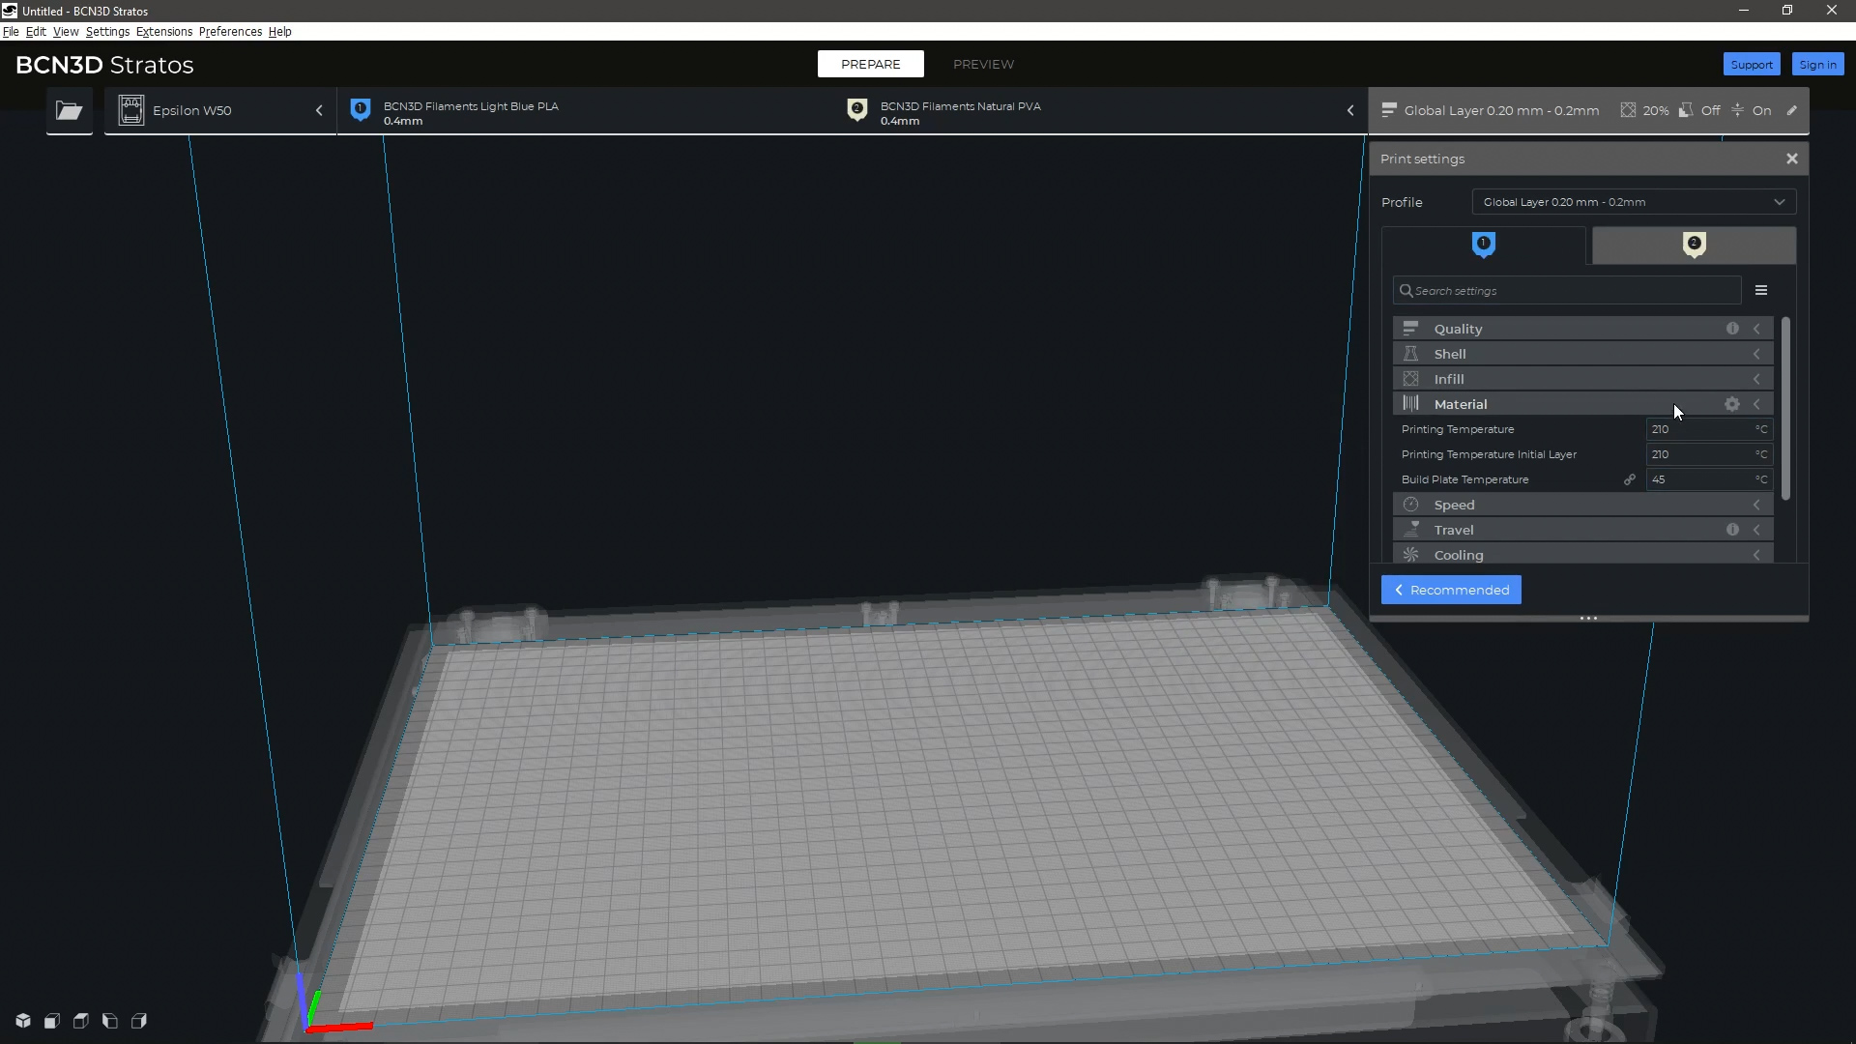Switch to extruder 1 settings tab
Screen dimensions: 1856x1044
pyautogui.click(x=1484, y=246)
